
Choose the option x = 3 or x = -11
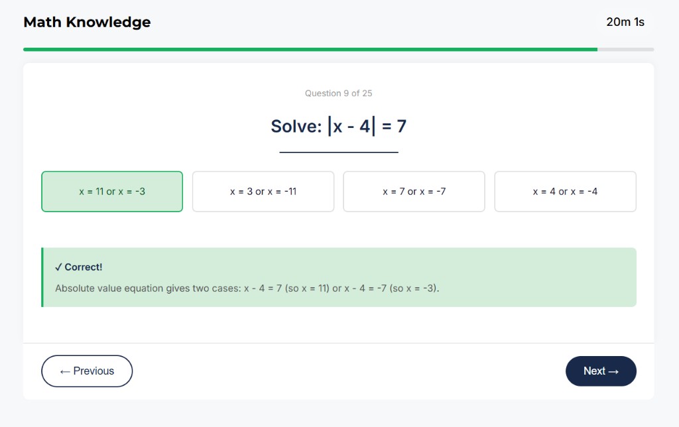(263, 191)
